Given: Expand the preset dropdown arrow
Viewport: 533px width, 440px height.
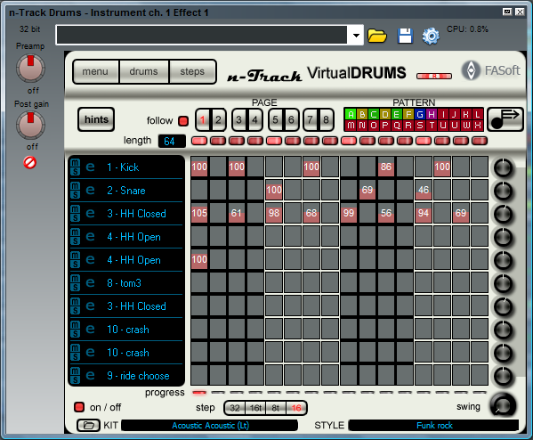Looking at the screenshot, I should [x=356, y=35].
